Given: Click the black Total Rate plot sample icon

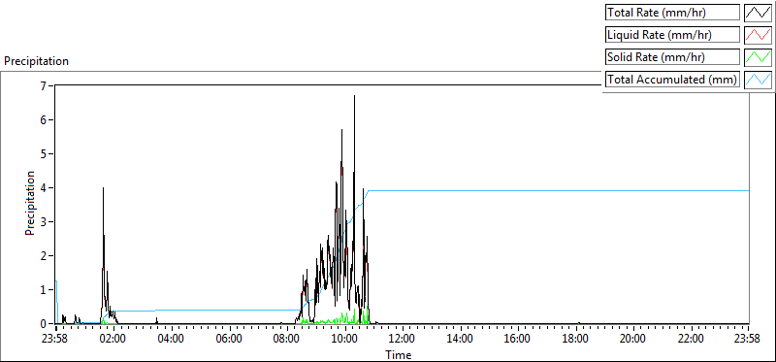Looking at the screenshot, I should point(758,13).
